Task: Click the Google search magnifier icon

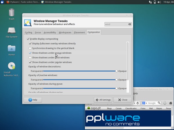Action: click(159, 103)
